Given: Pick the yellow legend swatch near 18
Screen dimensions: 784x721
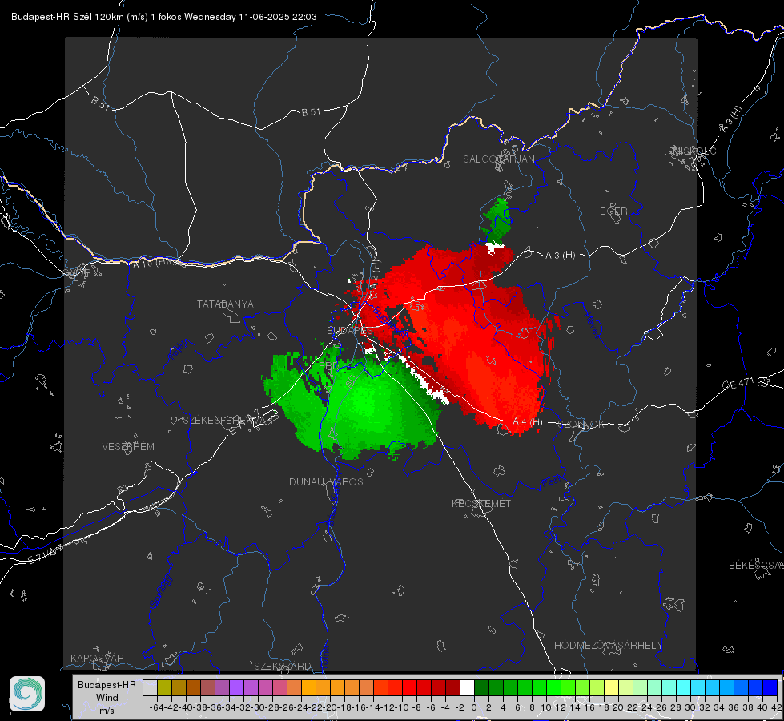Looking at the screenshot, I should pyautogui.click(x=612, y=687).
